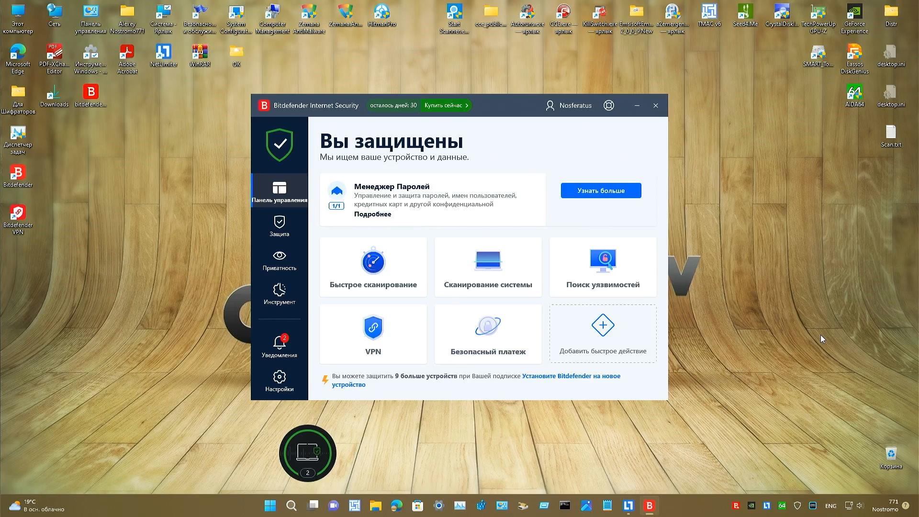This screenshot has width=919, height=517.
Task: Switch to Protection (Защита) sidebar tab
Action: [x=279, y=226]
